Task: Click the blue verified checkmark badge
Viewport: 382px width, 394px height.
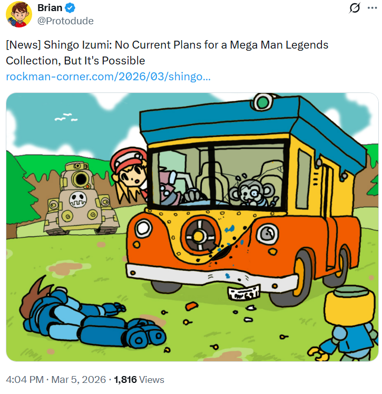Action: click(70, 8)
